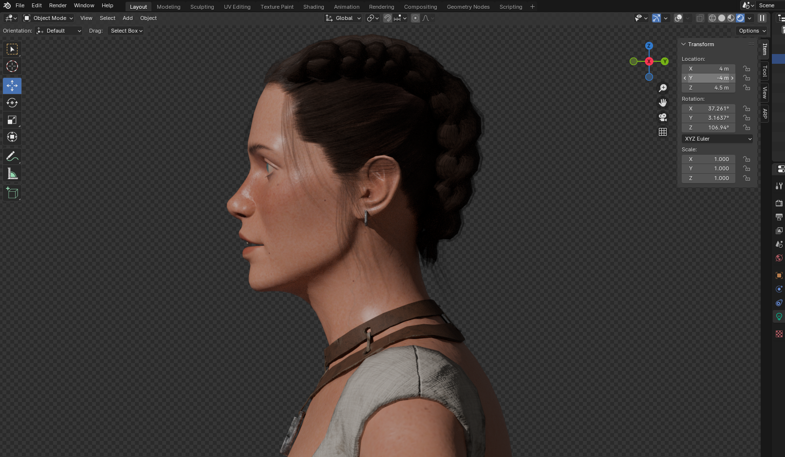785x457 pixels.
Task: Select the Scale tool
Action: coord(12,120)
